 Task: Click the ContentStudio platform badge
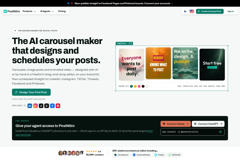(x=141, y=155)
